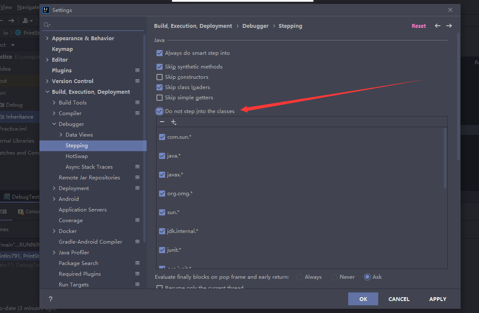Image resolution: width=479 pixels, height=313 pixels.
Task: Uncheck the javax.* class filter
Action: coord(162,175)
